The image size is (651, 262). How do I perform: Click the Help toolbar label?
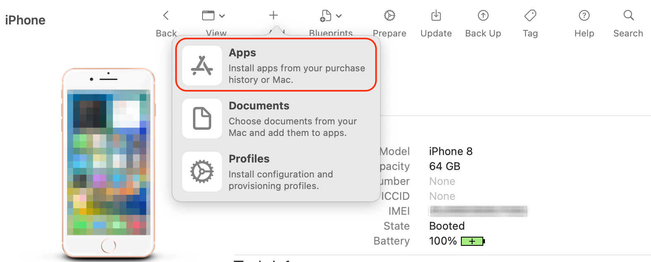coord(584,33)
